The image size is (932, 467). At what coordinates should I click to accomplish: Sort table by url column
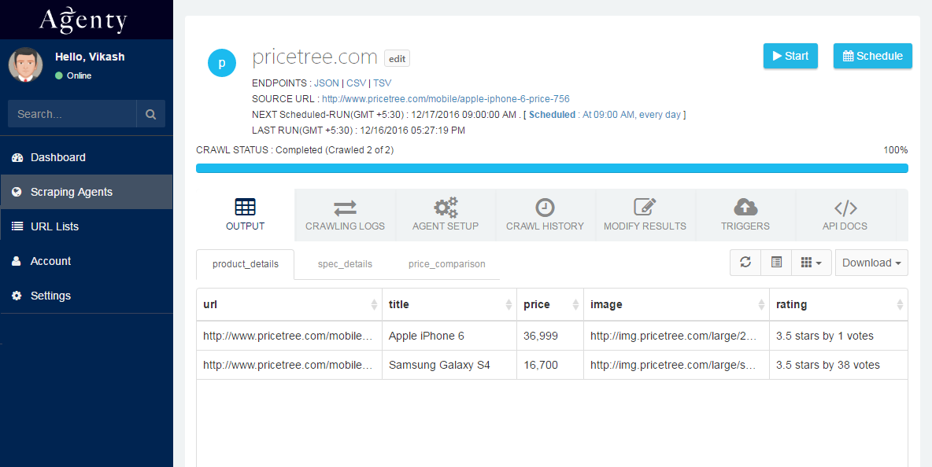[290, 304]
